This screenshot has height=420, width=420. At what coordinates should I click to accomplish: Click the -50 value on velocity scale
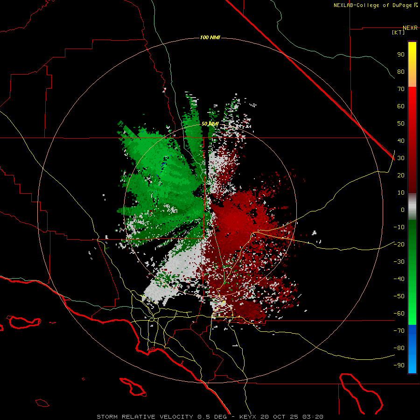[x=399, y=296]
